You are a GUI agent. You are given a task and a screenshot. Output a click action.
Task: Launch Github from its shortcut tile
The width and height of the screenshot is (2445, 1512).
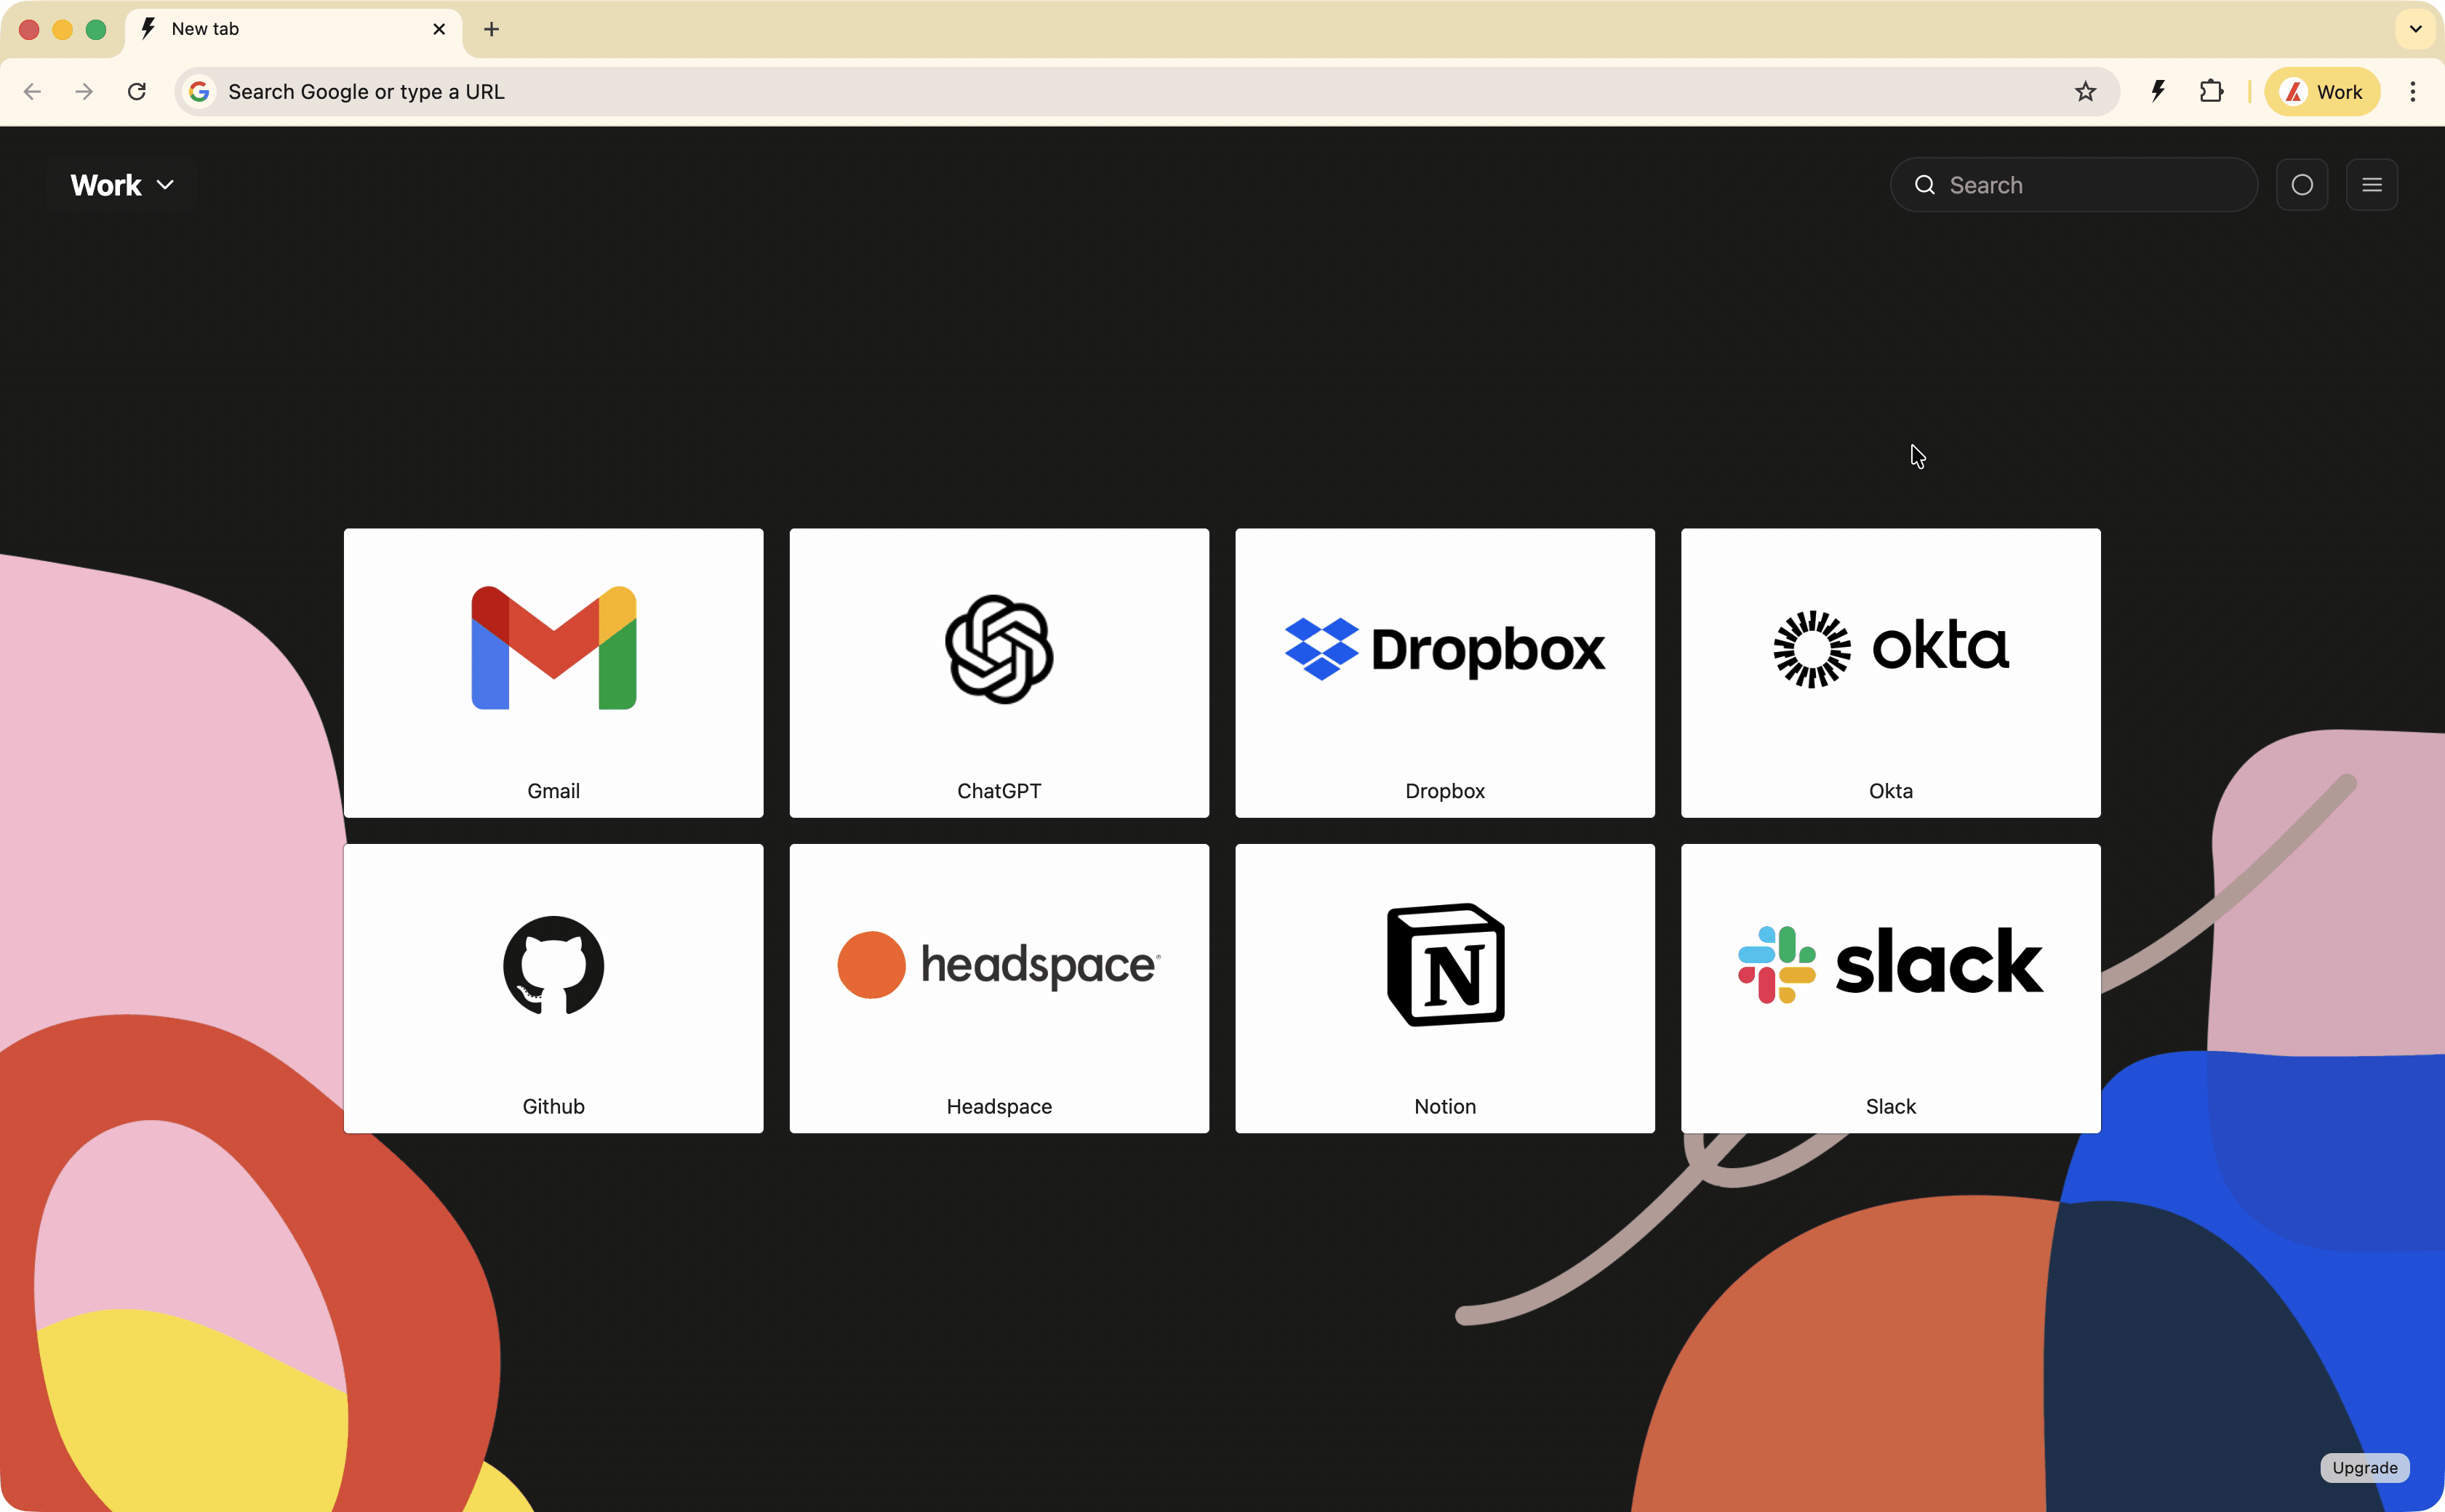tap(553, 988)
